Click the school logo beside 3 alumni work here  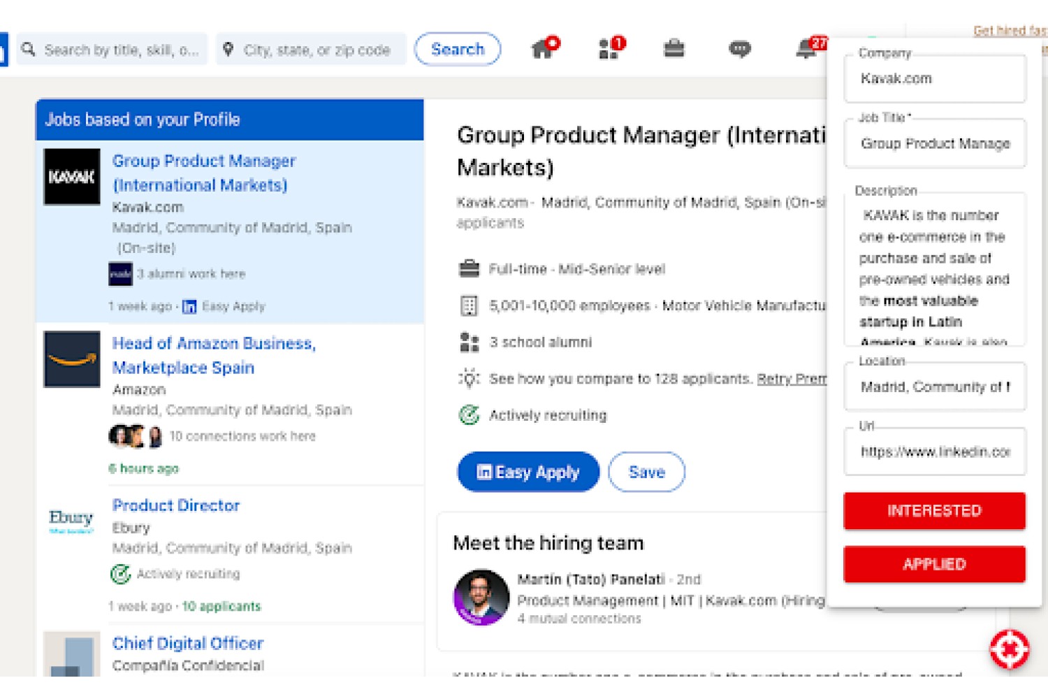click(x=120, y=274)
